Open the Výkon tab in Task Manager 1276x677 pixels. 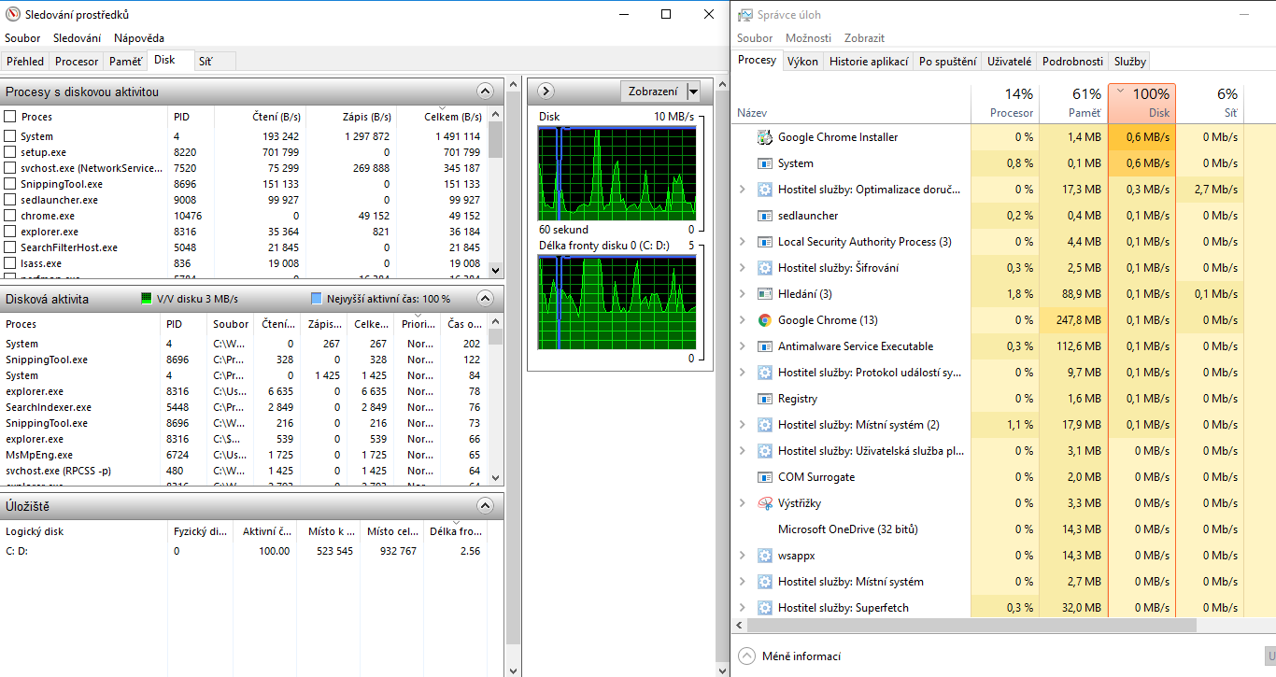[x=802, y=62]
